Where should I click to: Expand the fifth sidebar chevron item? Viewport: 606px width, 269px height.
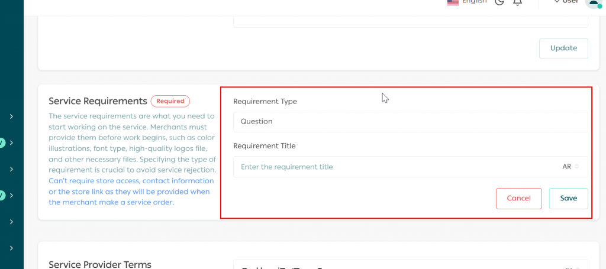pos(11,222)
